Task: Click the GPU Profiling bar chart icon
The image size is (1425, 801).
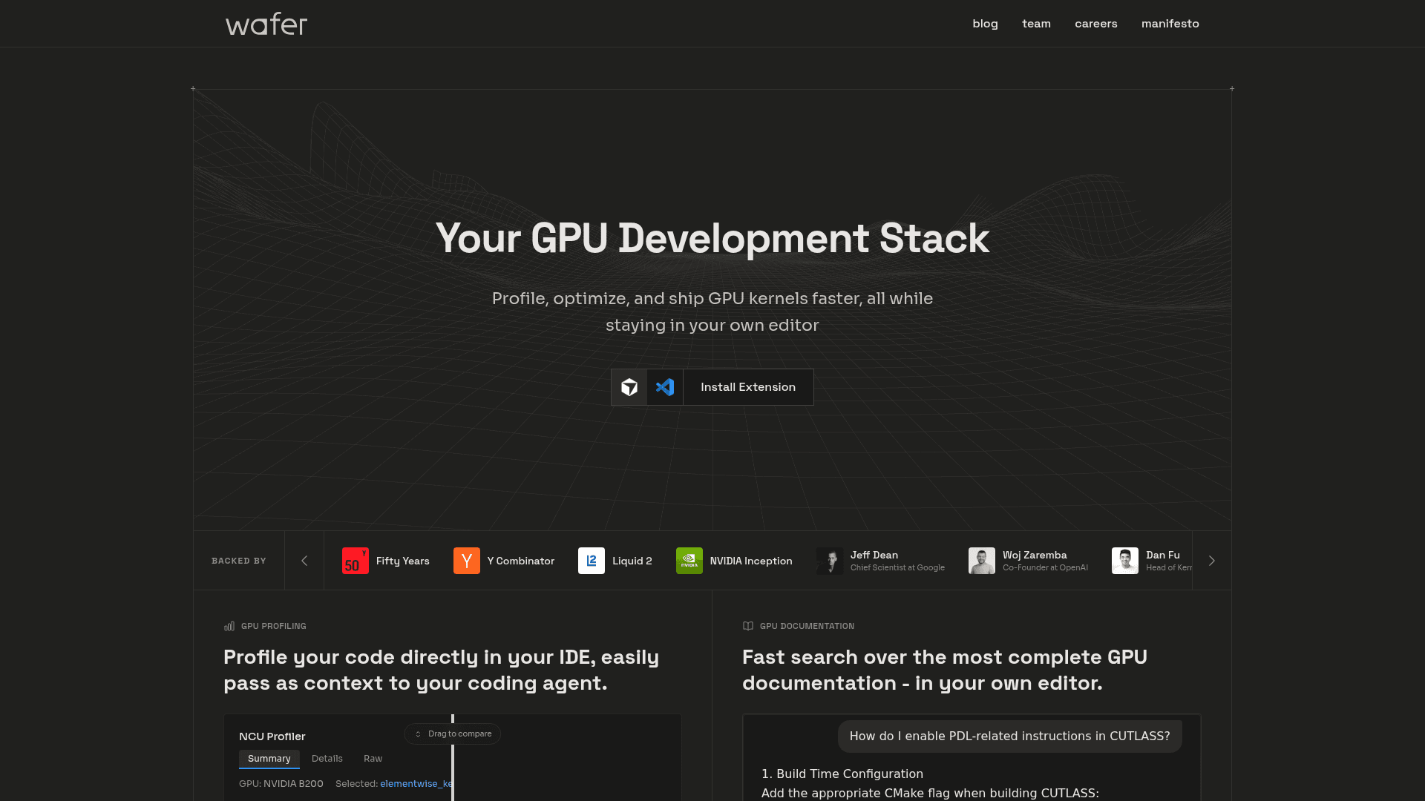Action: point(229,626)
